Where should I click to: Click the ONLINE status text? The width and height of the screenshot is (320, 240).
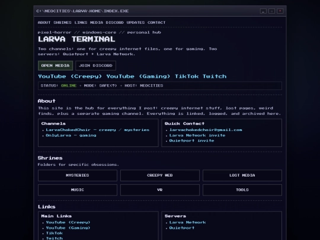tap(69, 86)
